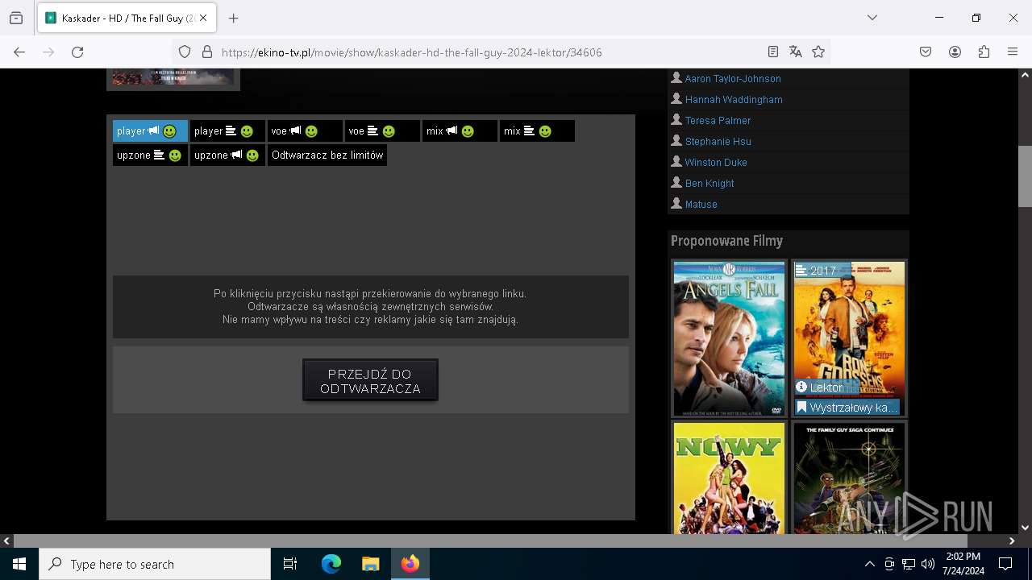Show site security padlock info

point(207,52)
